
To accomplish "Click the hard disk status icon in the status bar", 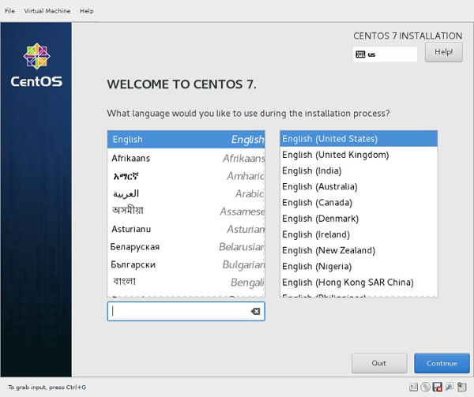I will 414,388.
